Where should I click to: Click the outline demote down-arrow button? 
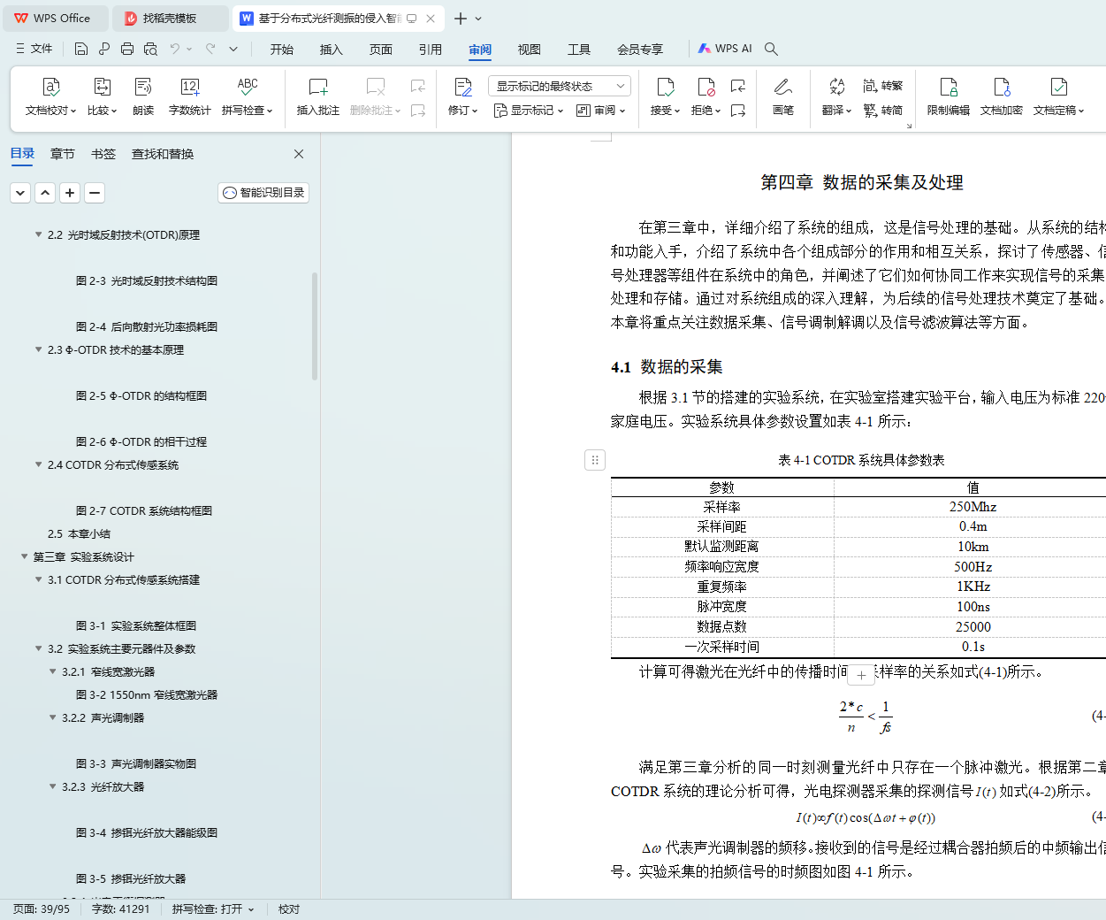click(20, 192)
